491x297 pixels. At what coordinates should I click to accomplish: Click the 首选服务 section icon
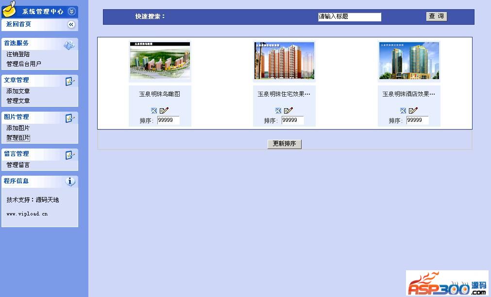coord(69,45)
